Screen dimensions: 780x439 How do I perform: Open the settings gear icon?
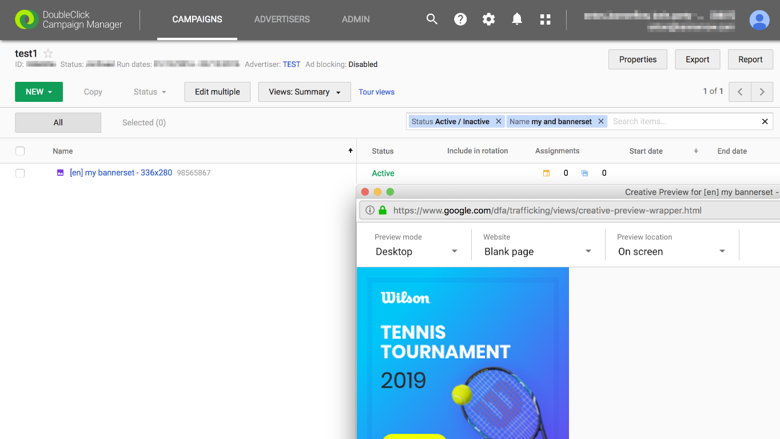click(488, 19)
